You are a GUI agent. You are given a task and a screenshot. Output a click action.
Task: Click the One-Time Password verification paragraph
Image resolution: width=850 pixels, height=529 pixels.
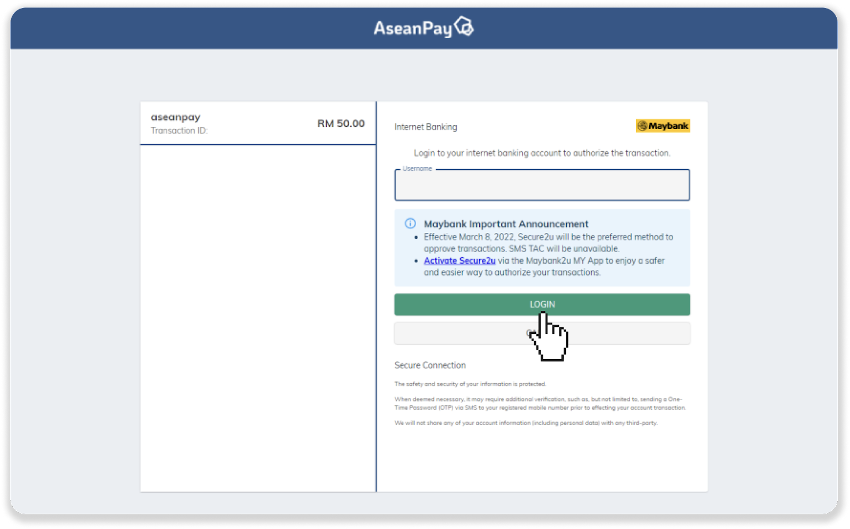pyautogui.click(x=540, y=403)
